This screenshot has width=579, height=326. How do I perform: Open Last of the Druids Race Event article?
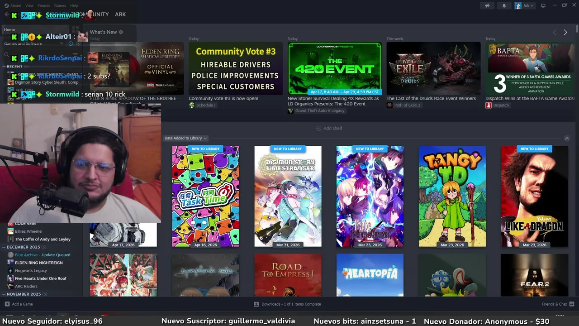[x=431, y=98]
